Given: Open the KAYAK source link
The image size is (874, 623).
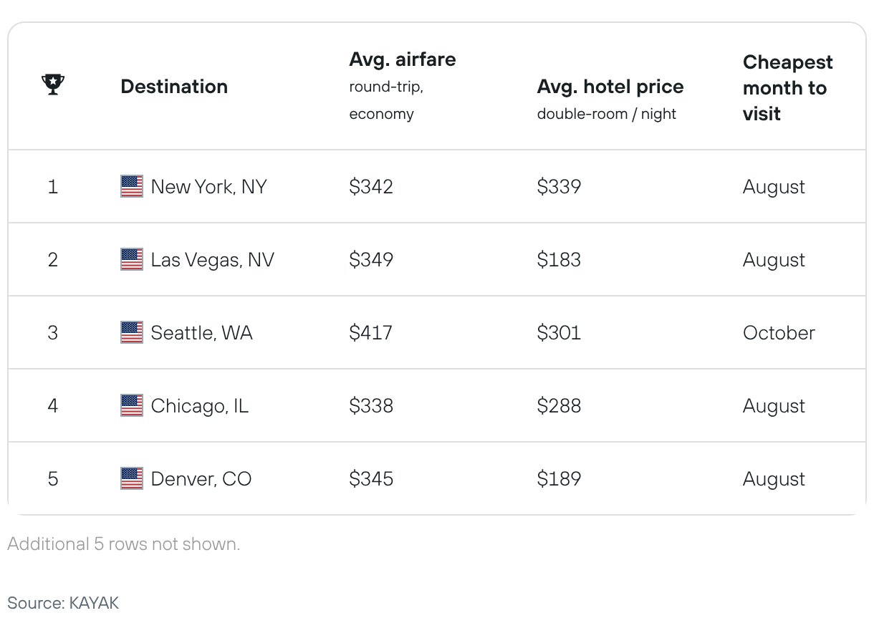Looking at the screenshot, I should click(x=94, y=603).
